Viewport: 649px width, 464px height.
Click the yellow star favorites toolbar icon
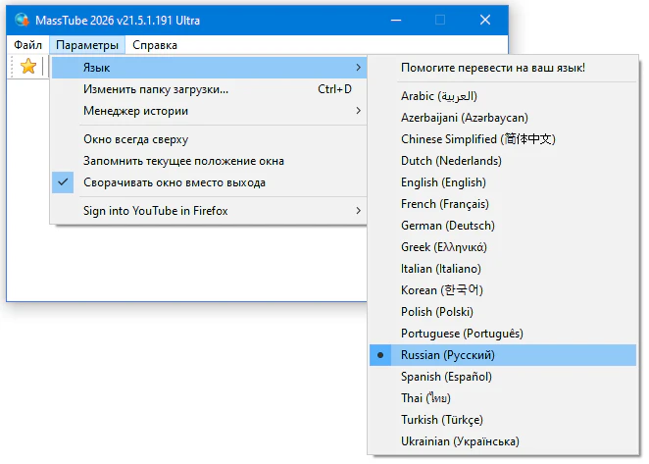(28, 67)
